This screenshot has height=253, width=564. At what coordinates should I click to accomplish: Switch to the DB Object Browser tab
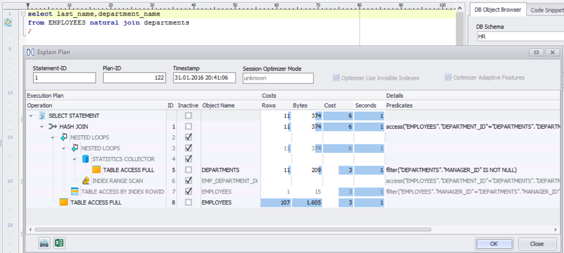[x=497, y=10]
